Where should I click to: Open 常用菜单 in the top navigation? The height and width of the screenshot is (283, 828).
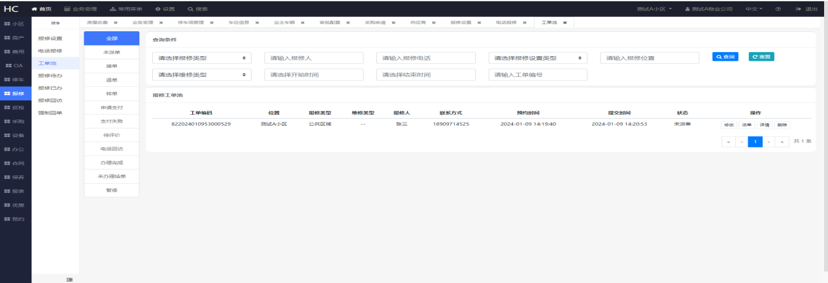pos(126,8)
